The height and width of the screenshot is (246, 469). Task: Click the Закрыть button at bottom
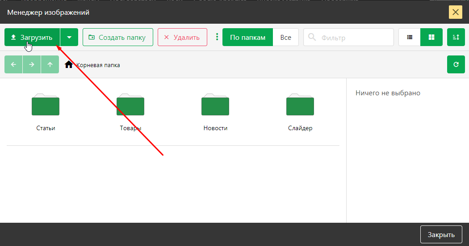coord(441,234)
